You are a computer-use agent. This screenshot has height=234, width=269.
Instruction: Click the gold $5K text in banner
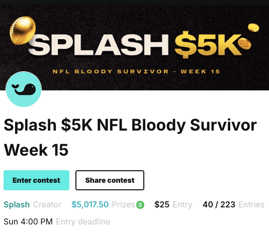[x=208, y=45]
